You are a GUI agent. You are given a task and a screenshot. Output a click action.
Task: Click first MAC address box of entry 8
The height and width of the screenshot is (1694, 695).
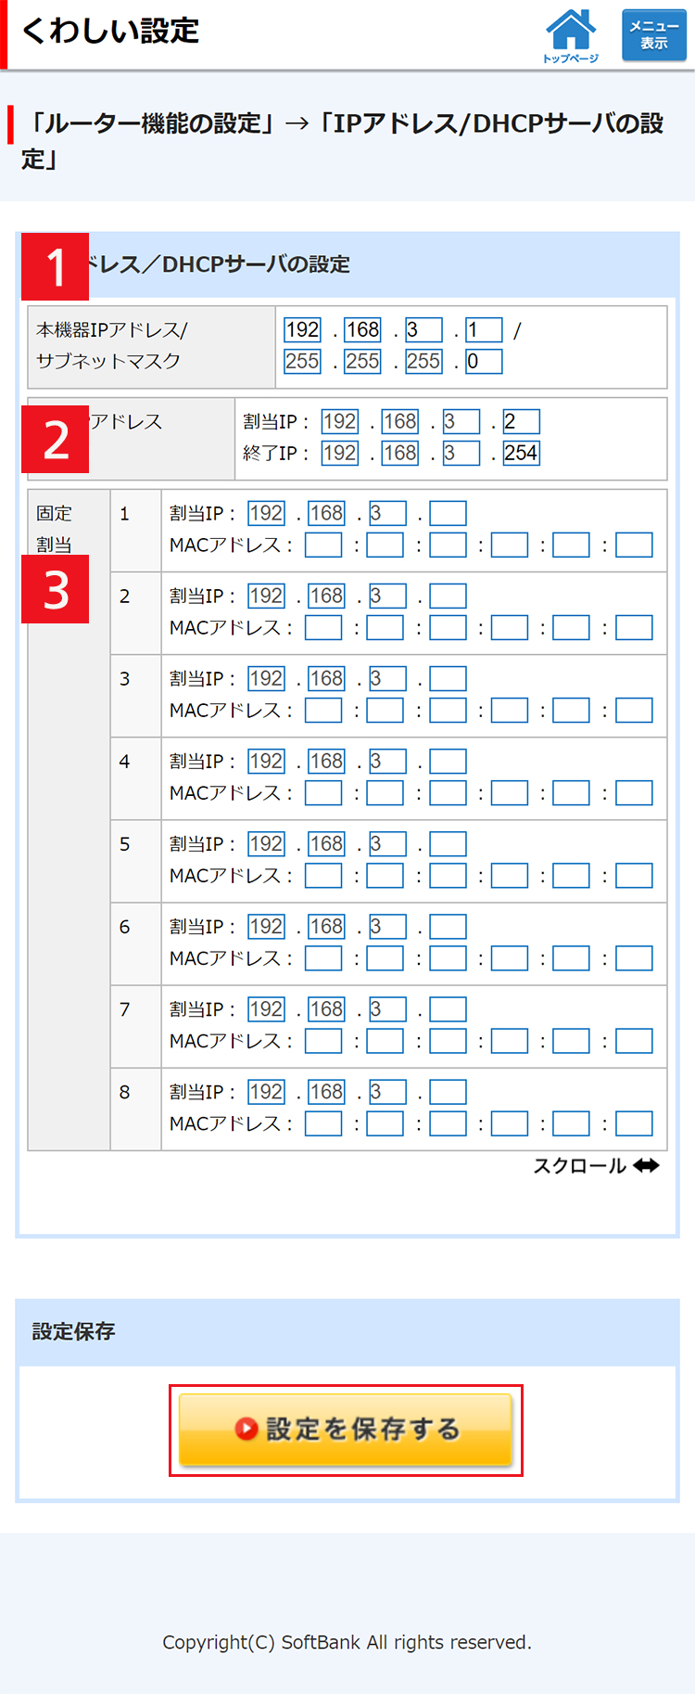click(323, 1123)
